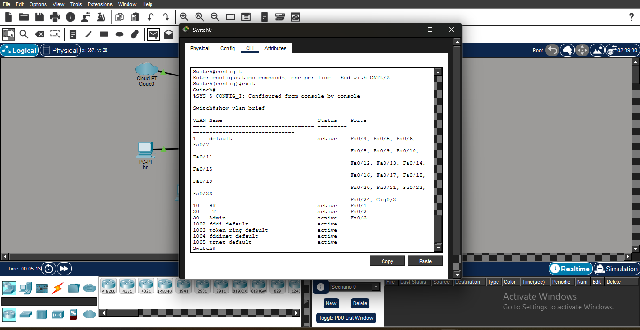The image size is (640, 330).
Task: Open the Network Information icon
Action: [x=70, y=17]
